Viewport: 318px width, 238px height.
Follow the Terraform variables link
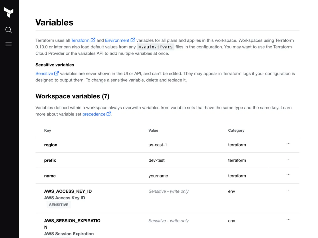point(80,40)
